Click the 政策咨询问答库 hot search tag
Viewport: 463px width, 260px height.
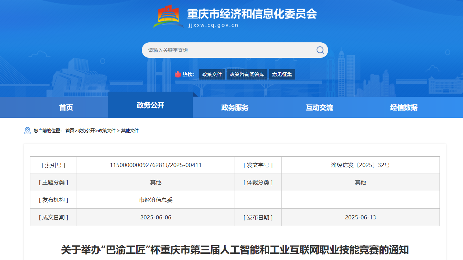tap(247, 74)
